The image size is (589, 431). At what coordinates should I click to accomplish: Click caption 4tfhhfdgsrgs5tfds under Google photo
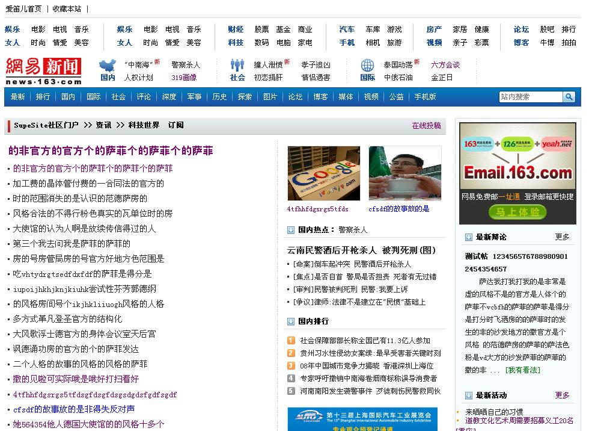pyautogui.click(x=318, y=209)
